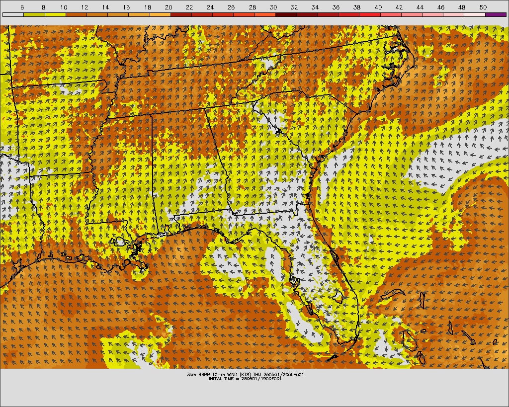Pick the light pink swatch between 44 and 46
The width and height of the screenshot is (509, 407).
[x=433, y=14]
